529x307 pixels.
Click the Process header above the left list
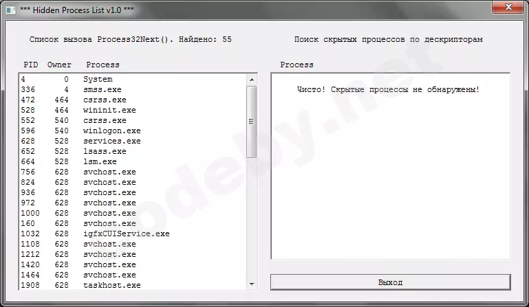coord(102,65)
